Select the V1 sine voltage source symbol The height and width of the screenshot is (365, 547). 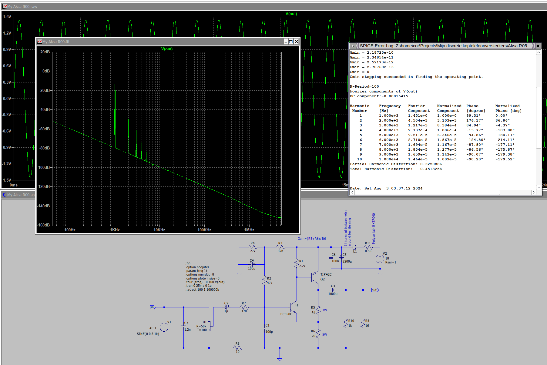click(x=164, y=327)
